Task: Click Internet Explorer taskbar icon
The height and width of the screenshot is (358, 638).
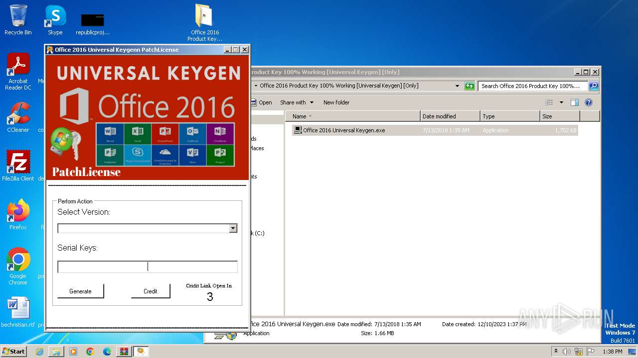Action: tap(39, 352)
